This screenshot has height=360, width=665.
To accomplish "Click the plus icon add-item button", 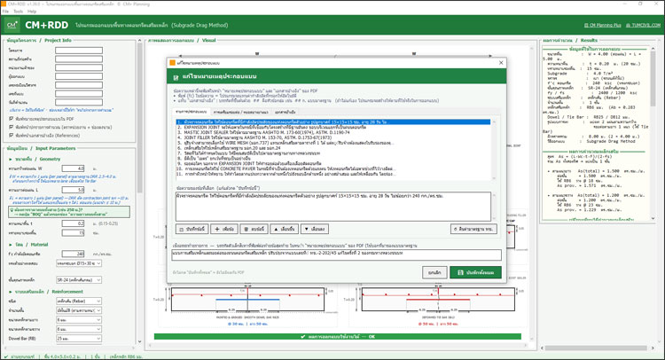I will [x=224, y=229].
